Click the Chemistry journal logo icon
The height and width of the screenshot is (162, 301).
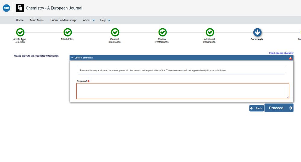tap(20, 8)
